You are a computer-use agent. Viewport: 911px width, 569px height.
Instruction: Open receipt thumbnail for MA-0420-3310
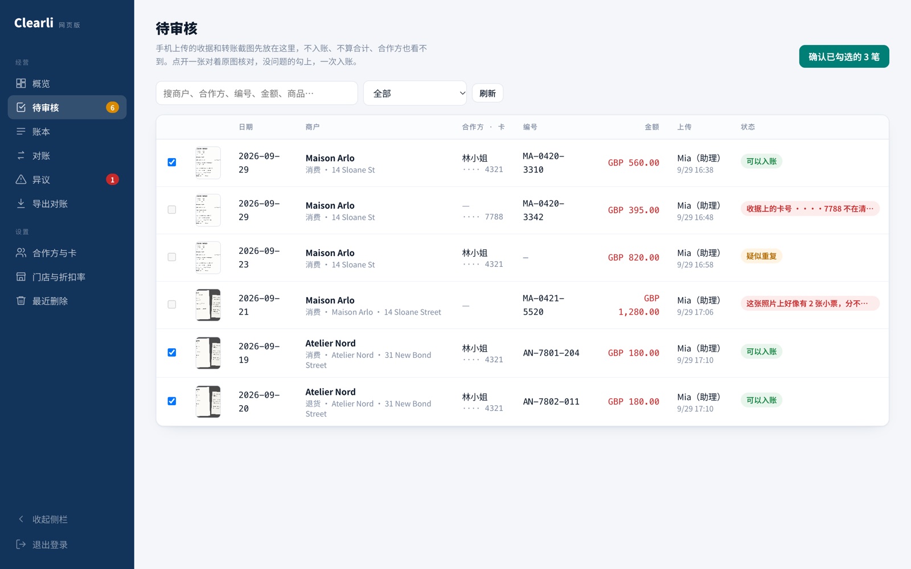point(208,163)
